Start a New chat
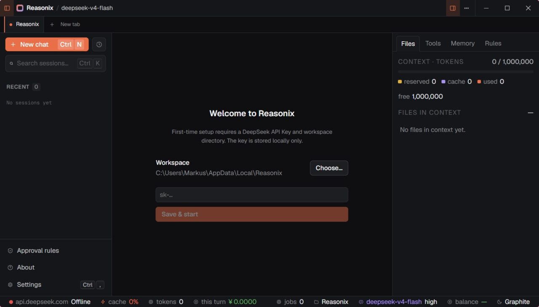The height and width of the screenshot is (307, 539). click(x=47, y=44)
